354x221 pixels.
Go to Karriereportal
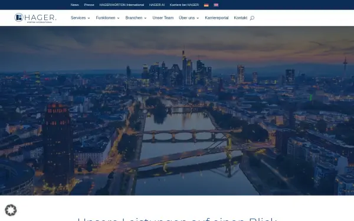(x=217, y=18)
